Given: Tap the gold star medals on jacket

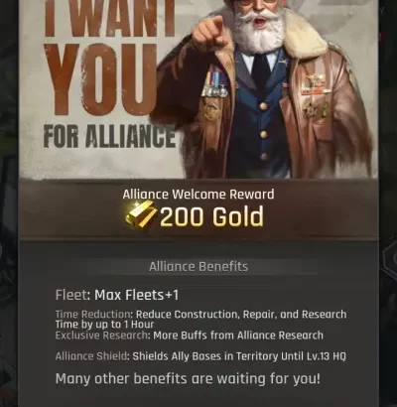Looking at the screenshot, I should [317, 110].
